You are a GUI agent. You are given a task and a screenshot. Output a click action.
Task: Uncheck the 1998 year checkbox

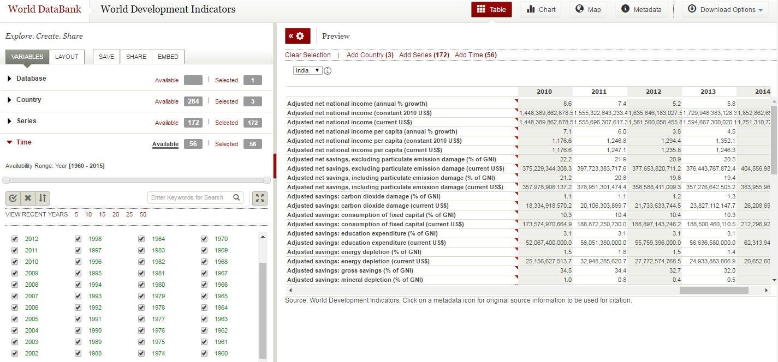point(78,239)
